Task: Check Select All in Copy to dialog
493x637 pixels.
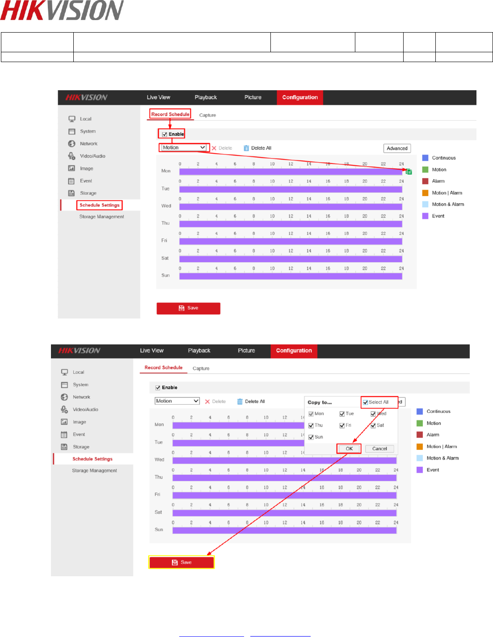Action: click(x=366, y=402)
